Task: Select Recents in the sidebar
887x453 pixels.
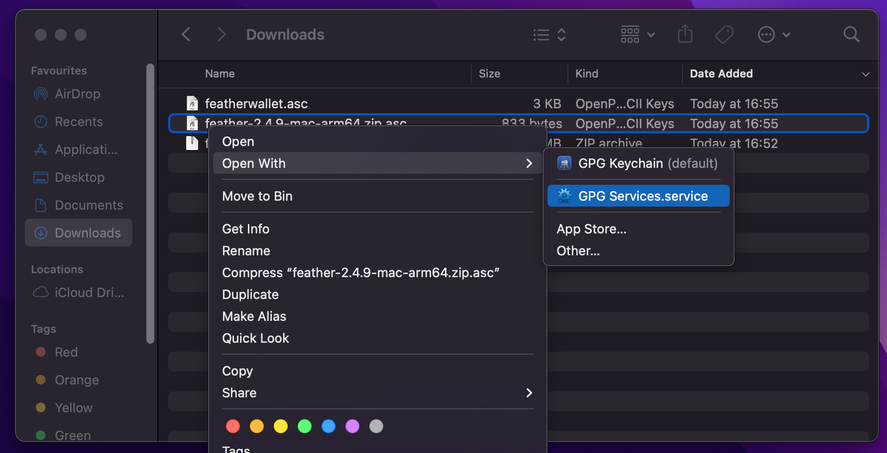Action: pyautogui.click(x=78, y=122)
